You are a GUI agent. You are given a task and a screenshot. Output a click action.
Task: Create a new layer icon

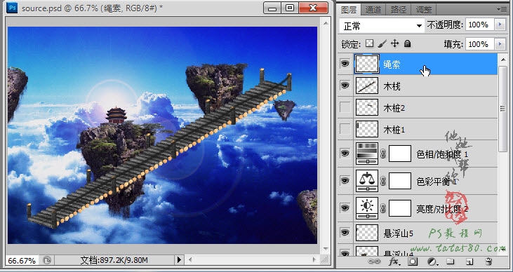click(469, 261)
